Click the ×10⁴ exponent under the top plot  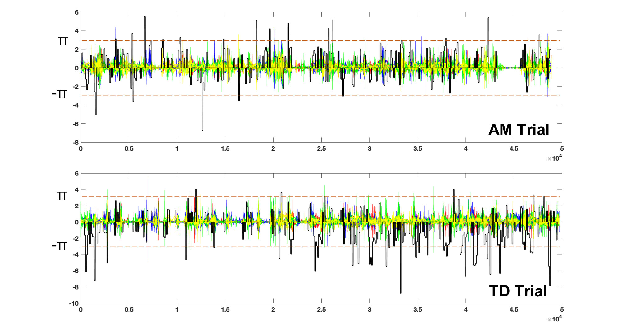point(555,158)
